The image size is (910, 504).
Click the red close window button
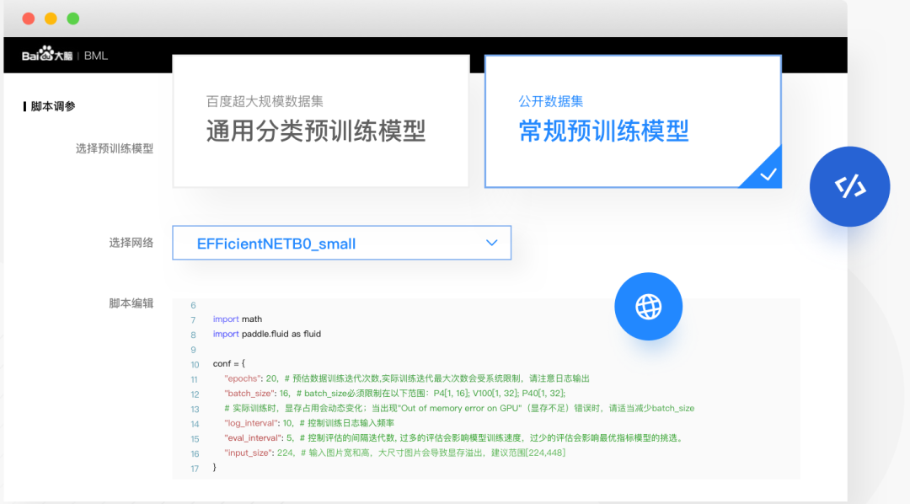pyautogui.click(x=29, y=19)
